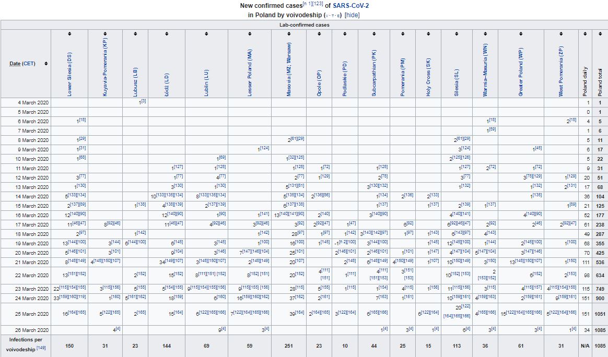Sort by Lower Silesia (DS) column arrow
The image size is (608, 357).
tap(69, 34)
